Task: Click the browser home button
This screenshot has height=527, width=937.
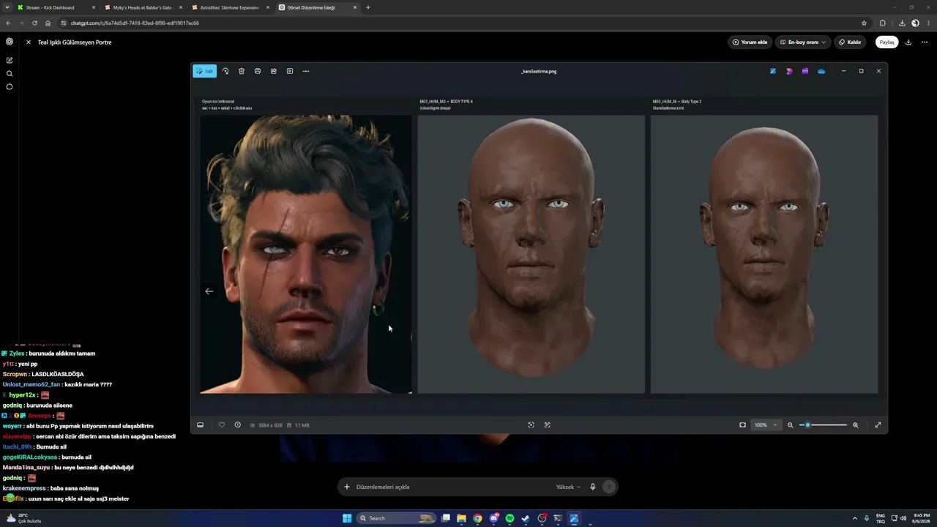Action: coord(48,23)
